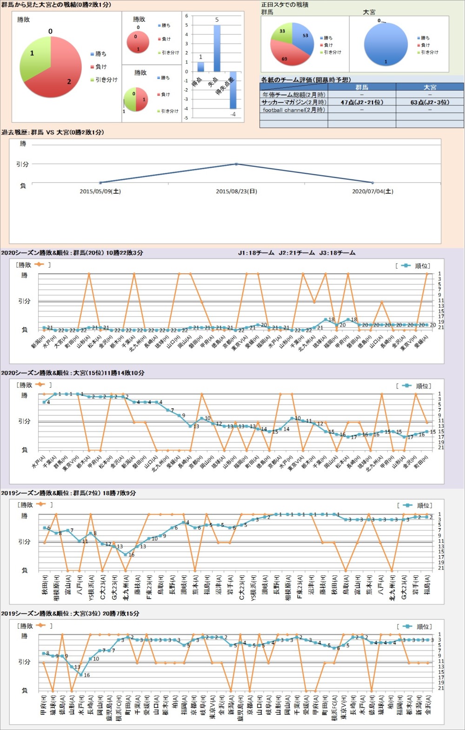
Task: Click the 2020/07/04 data point on history line
Action: [x=372, y=183]
